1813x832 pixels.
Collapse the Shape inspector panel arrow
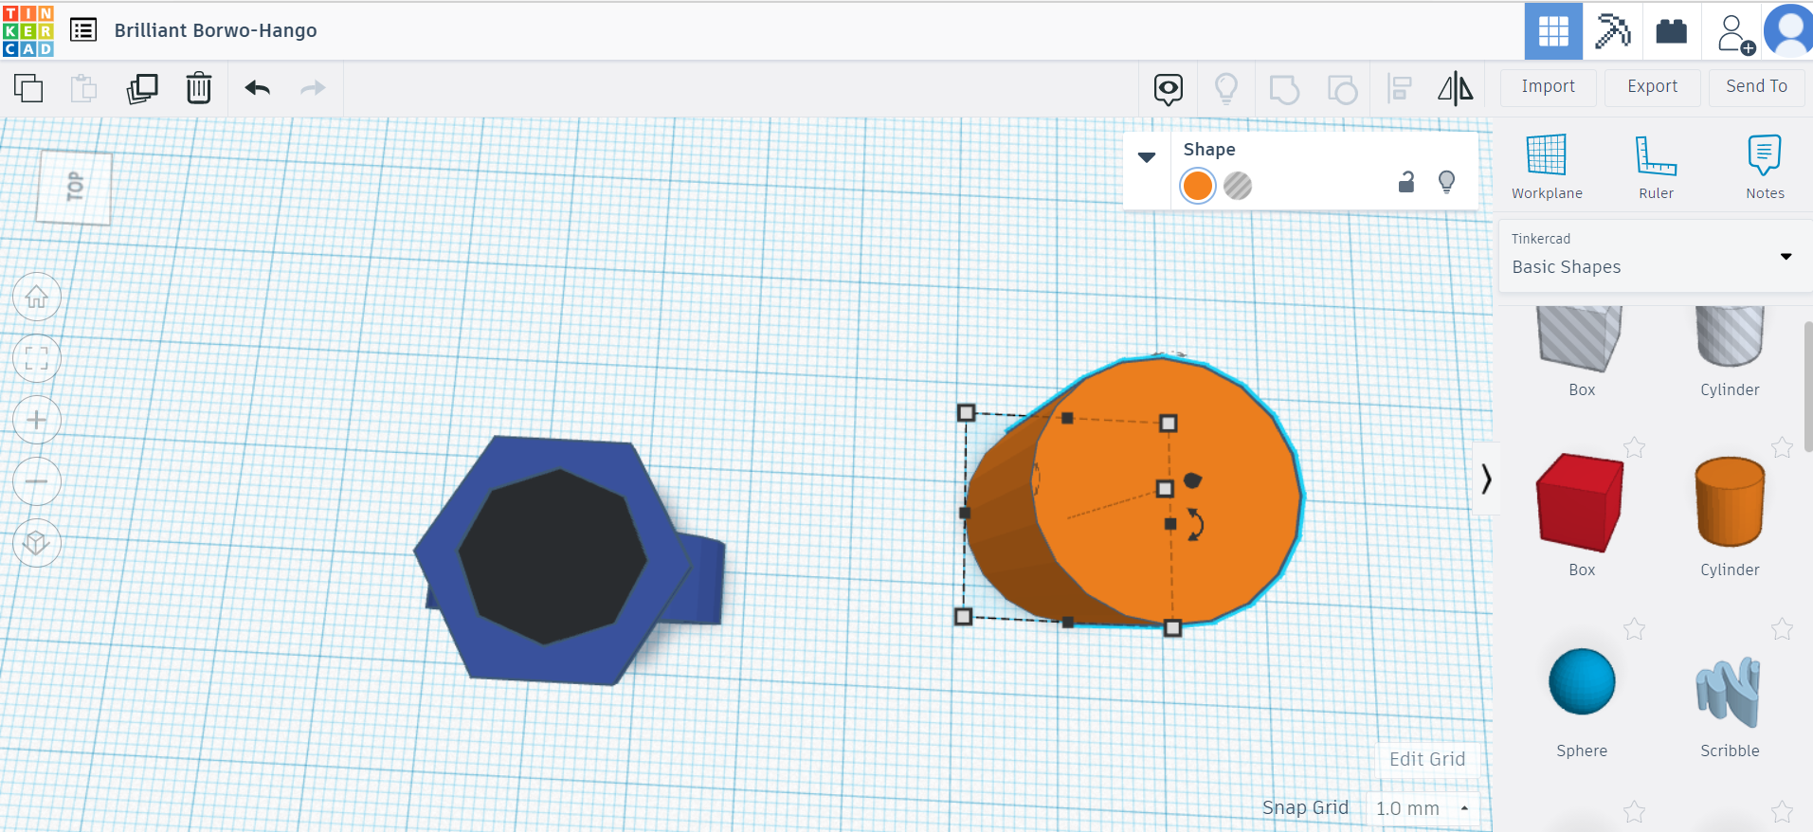coord(1147,157)
